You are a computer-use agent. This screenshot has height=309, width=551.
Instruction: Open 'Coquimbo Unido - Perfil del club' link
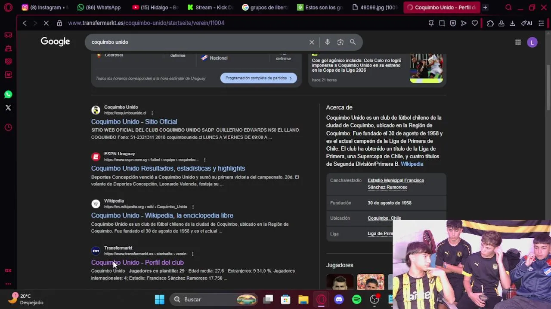coord(137,263)
